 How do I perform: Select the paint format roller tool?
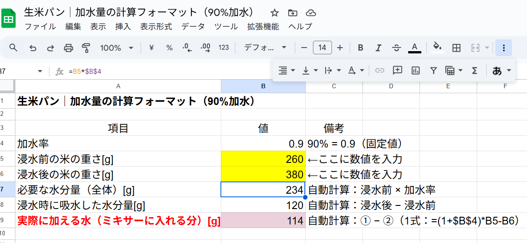click(86, 48)
